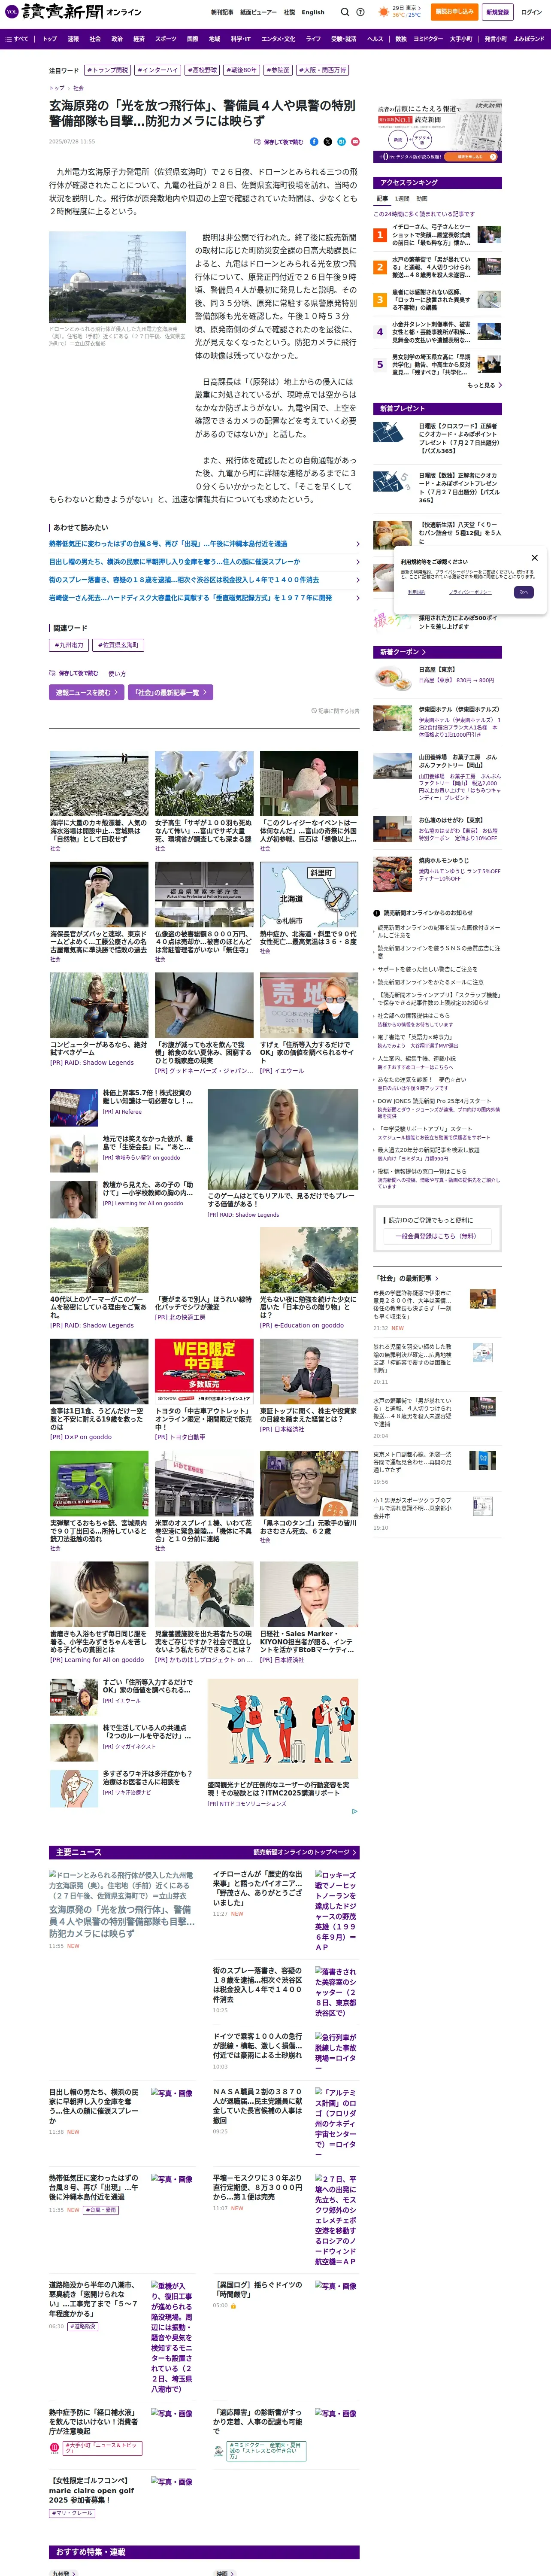Open 新刊配事 header link
Screen dimensions: 551x2576
coord(222,13)
